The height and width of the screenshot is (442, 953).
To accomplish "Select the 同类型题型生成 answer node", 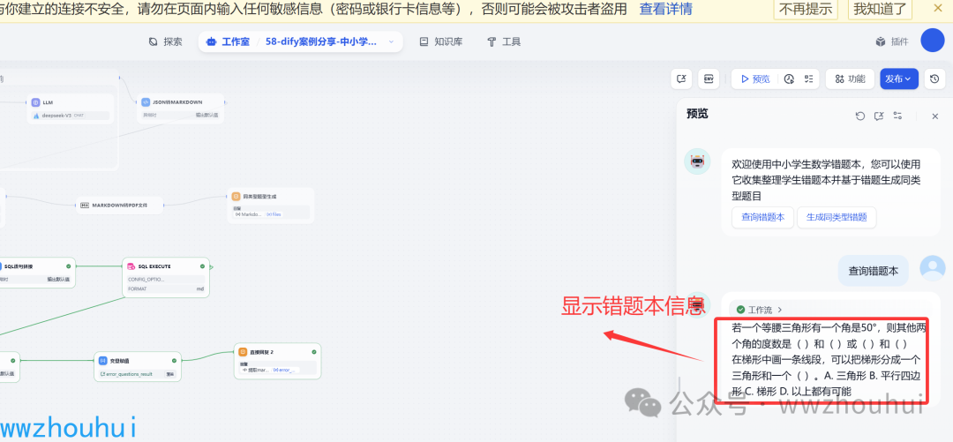I will 271,206.
